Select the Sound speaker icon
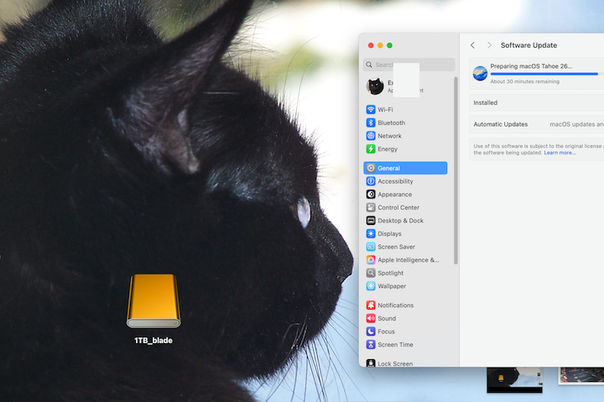This screenshot has width=604, height=402. pyautogui.click(x=371, y=318)
